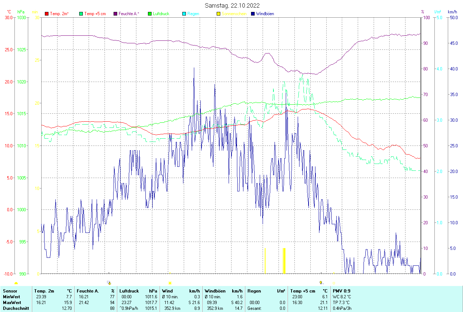This screenshot has width=463, height=312.
Task: Click the average air pressure value '1015.1'
Action: click(151, 308)
